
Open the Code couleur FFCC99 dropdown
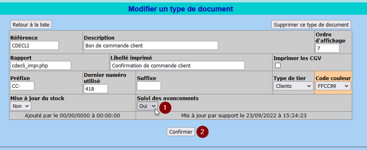(333, 86)
